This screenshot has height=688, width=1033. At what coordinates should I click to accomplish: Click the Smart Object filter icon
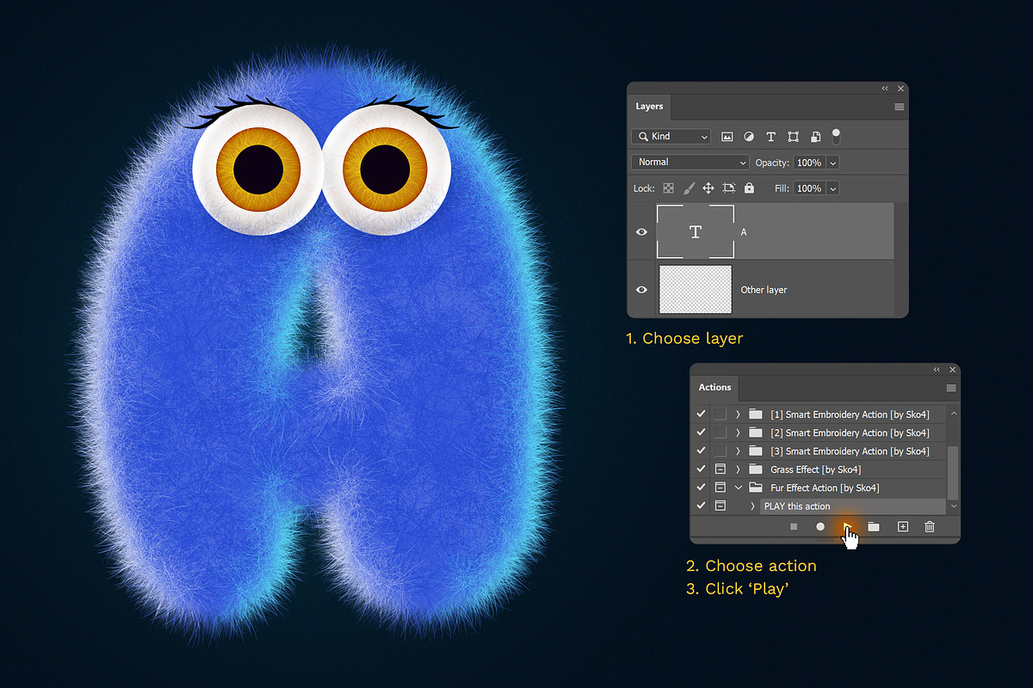click(815, 136)
